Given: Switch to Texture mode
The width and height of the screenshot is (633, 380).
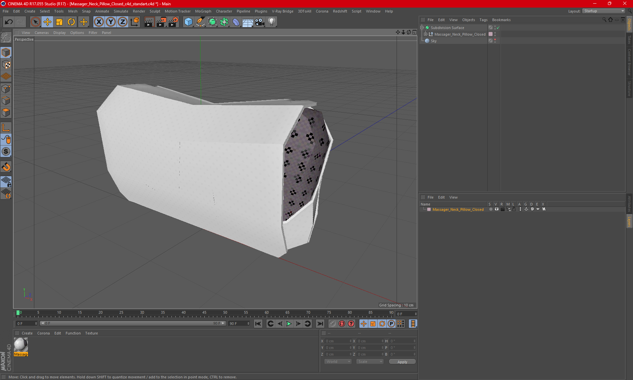Looking at the screenshot, I should (6, 65).
